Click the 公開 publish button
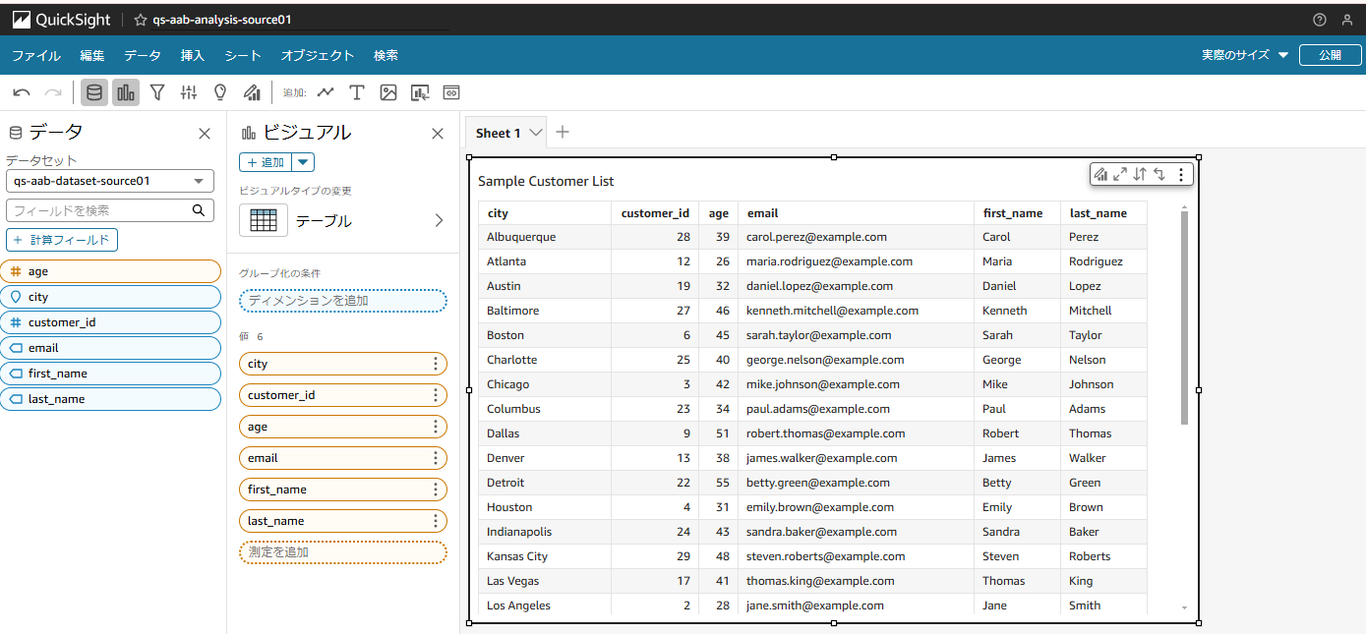The image size is (1366, 634). click(1330, 55)
